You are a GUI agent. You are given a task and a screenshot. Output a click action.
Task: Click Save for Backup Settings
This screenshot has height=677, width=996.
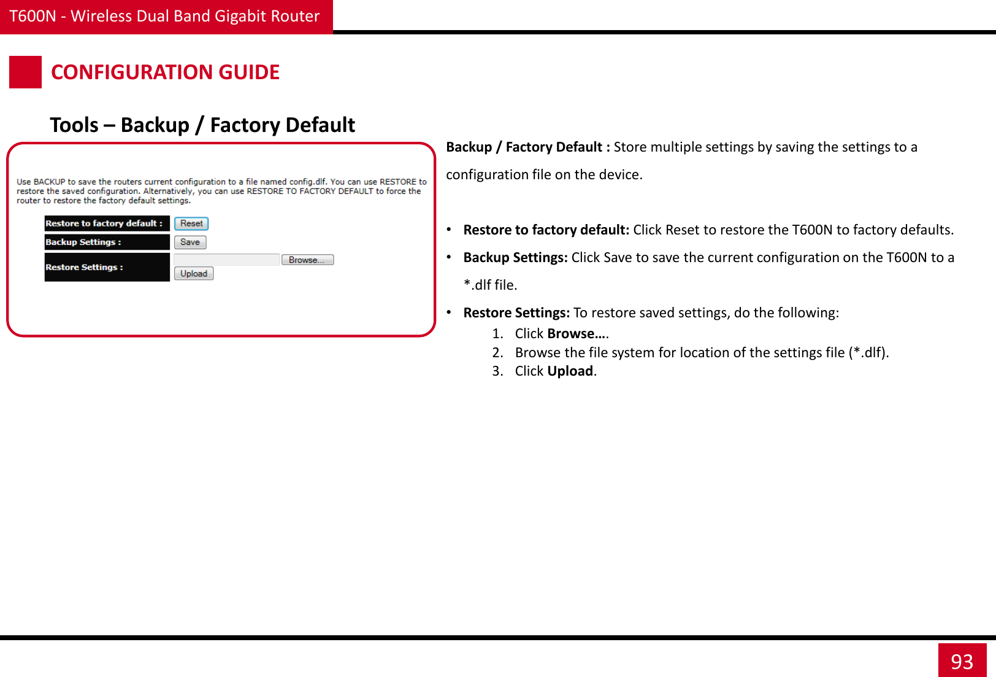pos(190,242)
